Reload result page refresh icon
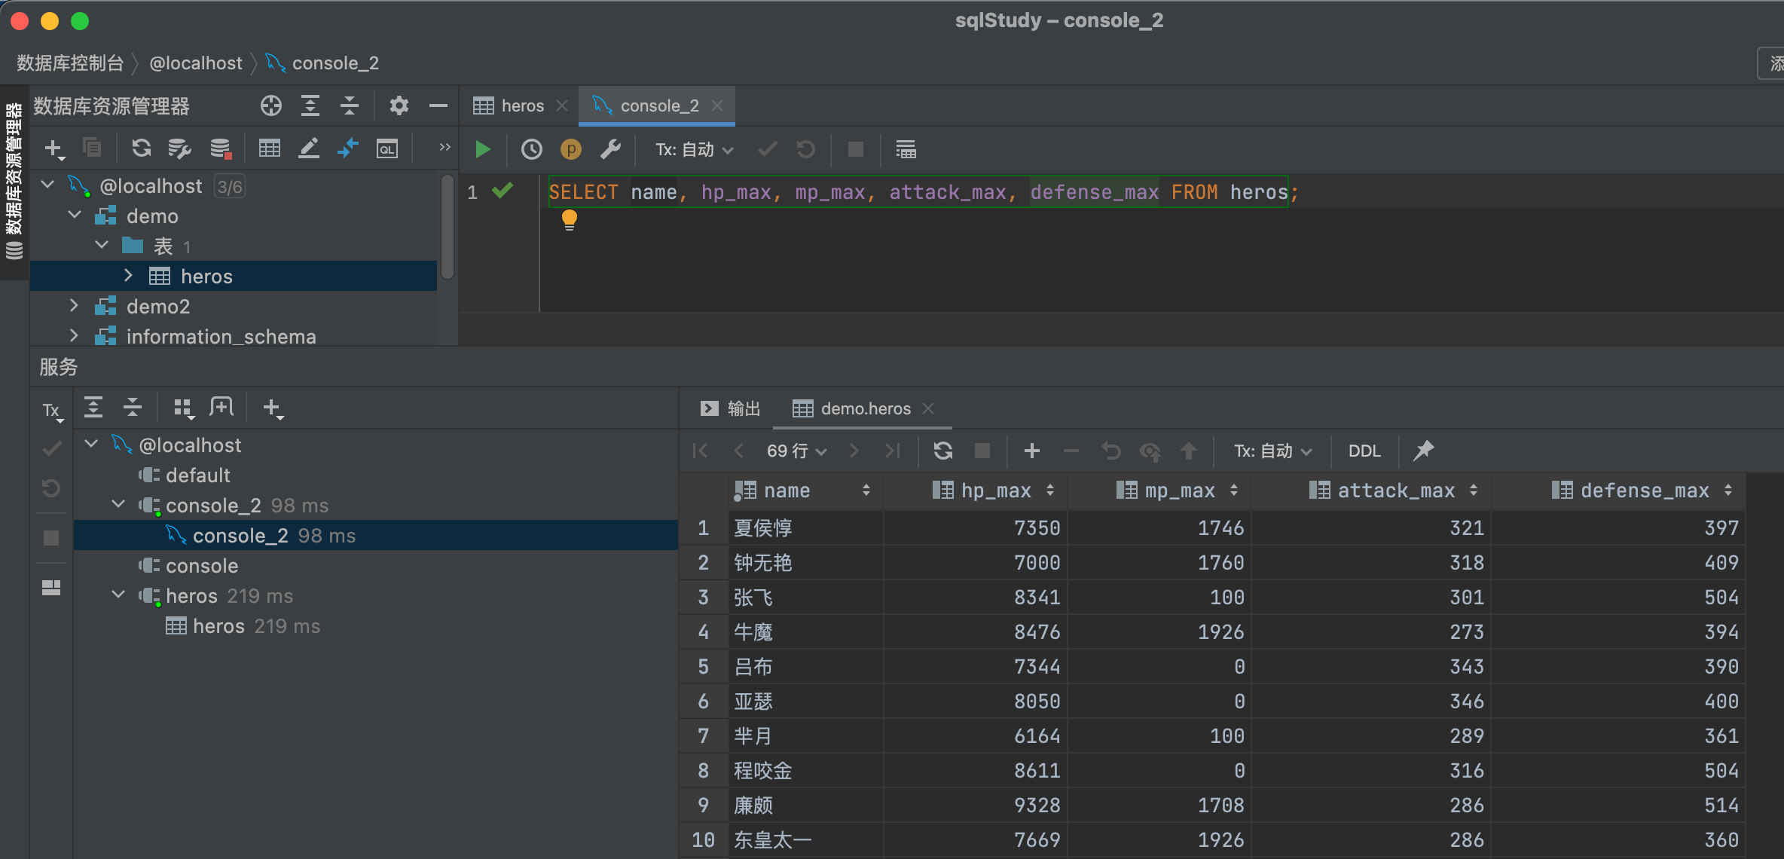This screenshot has height=859, width=1784. pos(943,451)
